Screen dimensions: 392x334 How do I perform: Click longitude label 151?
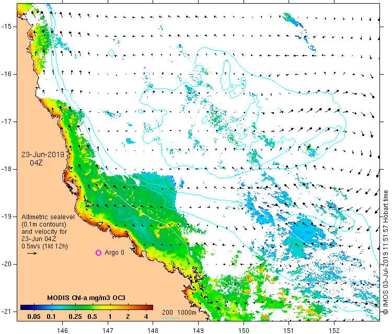289,330
